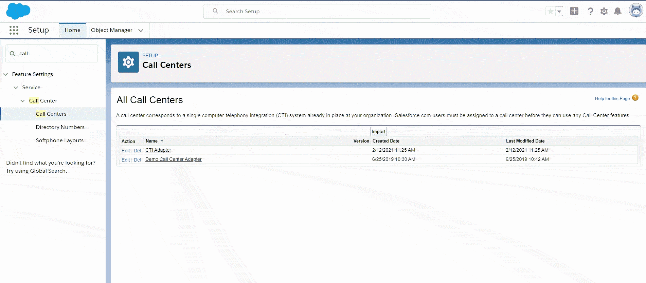Collapse the Feature Settings section
Screen dimensions: 646x283
point(6,74)
